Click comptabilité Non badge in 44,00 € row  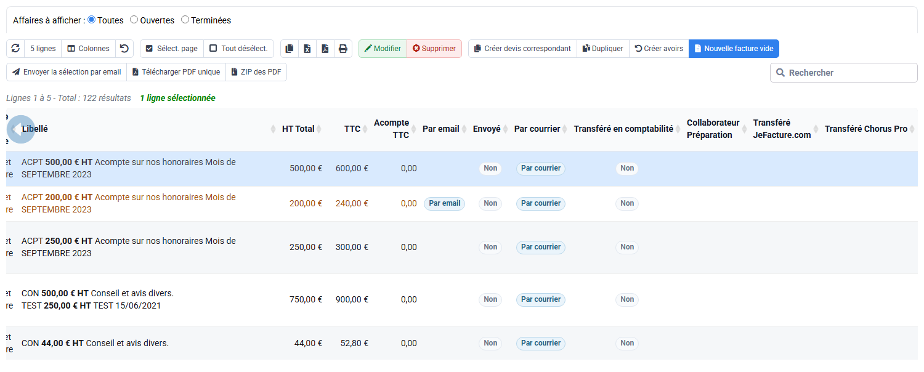coord(627,343)
